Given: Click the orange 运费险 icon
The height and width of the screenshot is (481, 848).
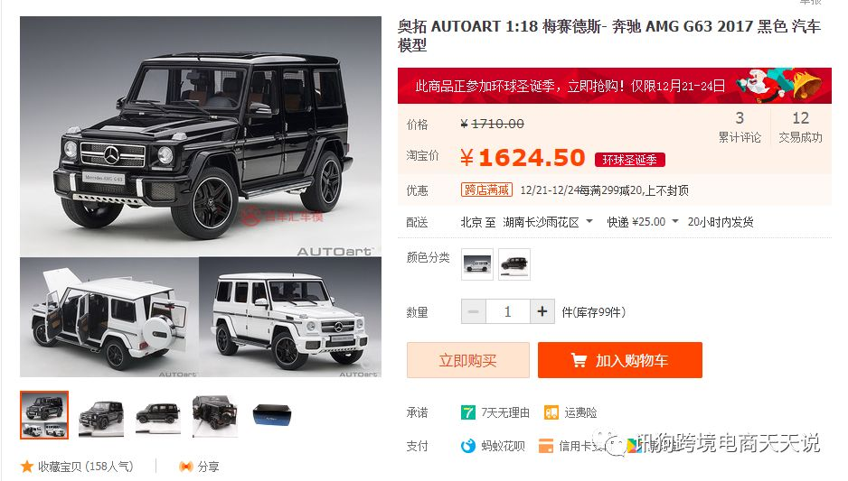Looking at the screenshot, I should point(551,413).
